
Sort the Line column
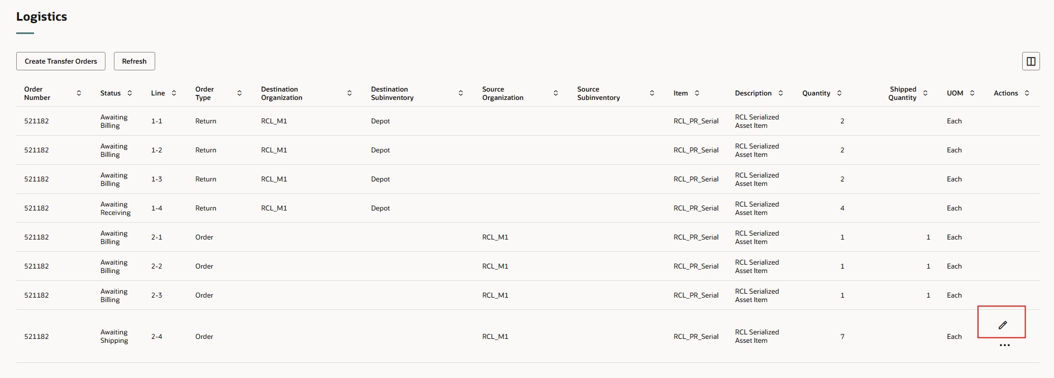174,93
